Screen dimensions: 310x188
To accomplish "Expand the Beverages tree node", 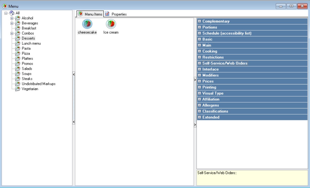I will click(x=12, y=23).
